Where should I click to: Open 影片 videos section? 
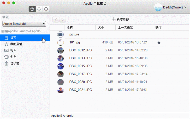click(x=13, y=57)
